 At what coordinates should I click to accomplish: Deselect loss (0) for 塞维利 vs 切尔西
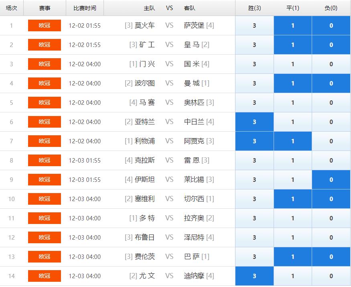pyautogui.click(x=331, y=199)
